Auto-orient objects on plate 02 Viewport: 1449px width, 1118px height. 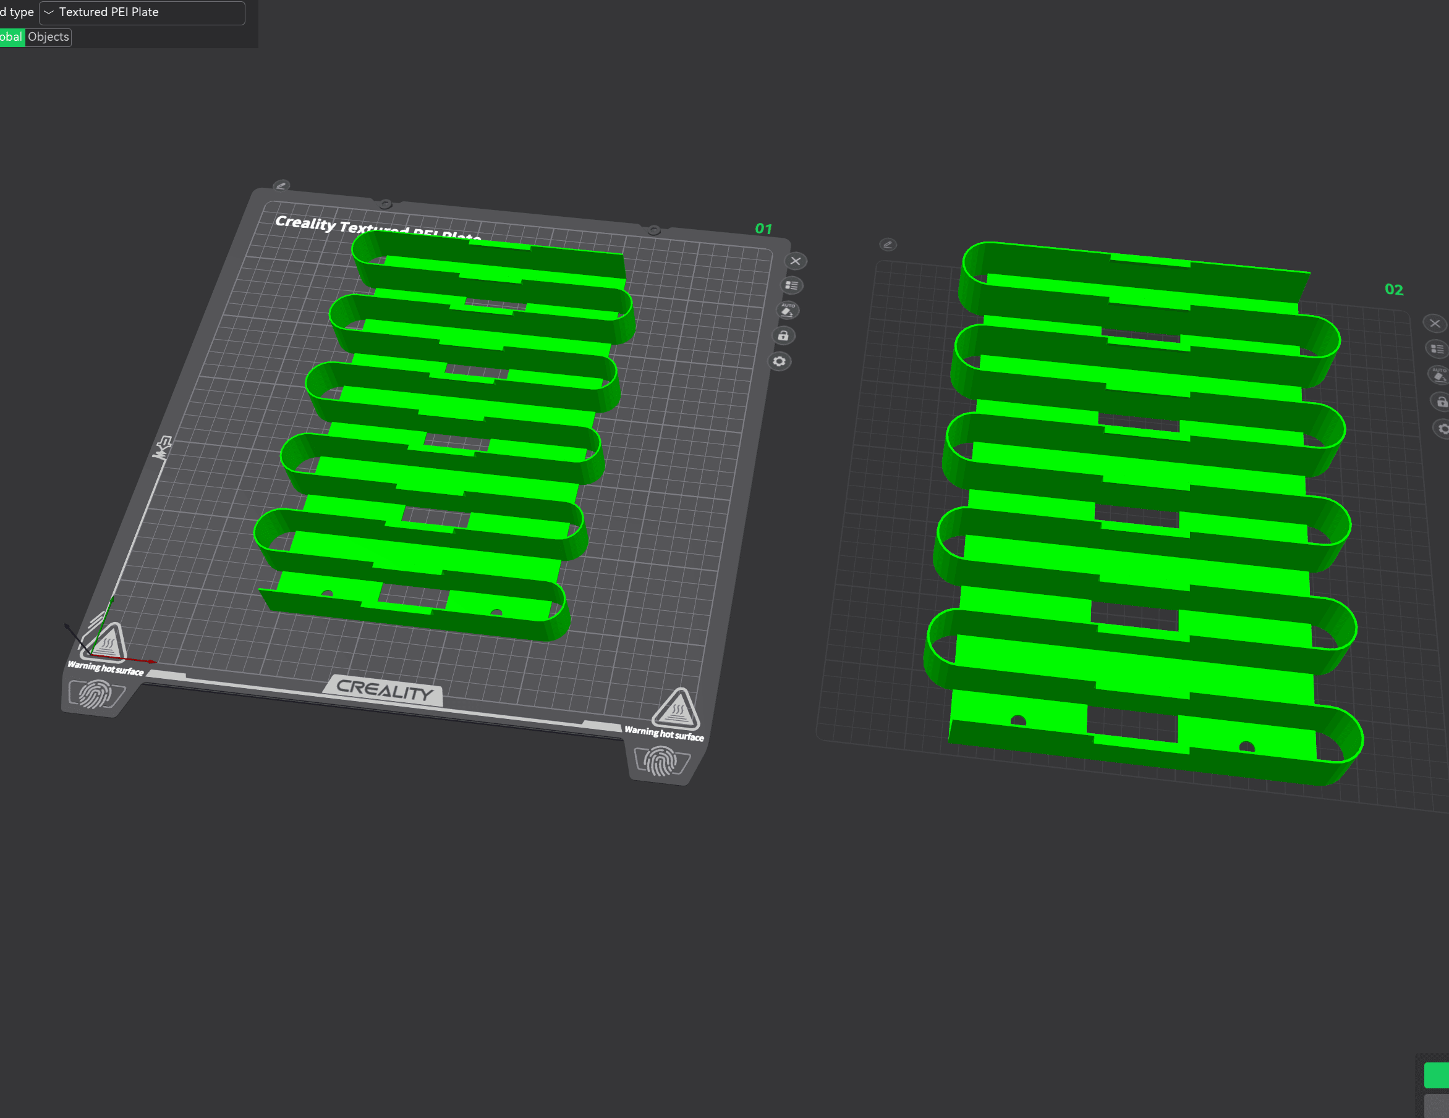1439,376
